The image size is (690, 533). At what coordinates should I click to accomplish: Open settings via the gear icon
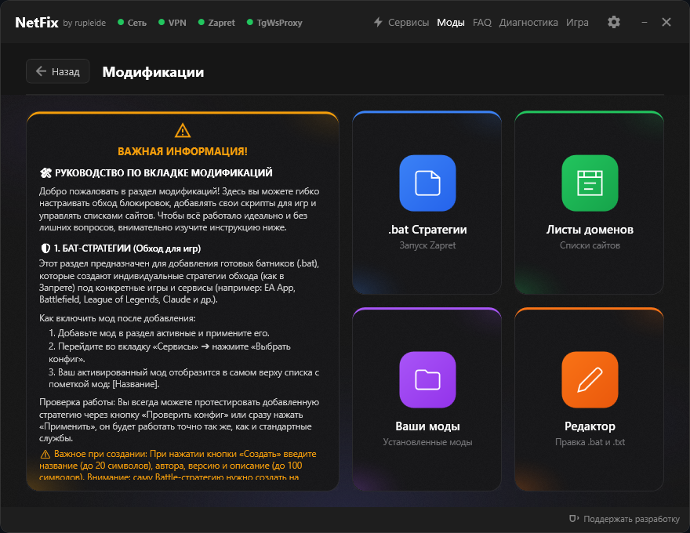click(x=613, y=22)
